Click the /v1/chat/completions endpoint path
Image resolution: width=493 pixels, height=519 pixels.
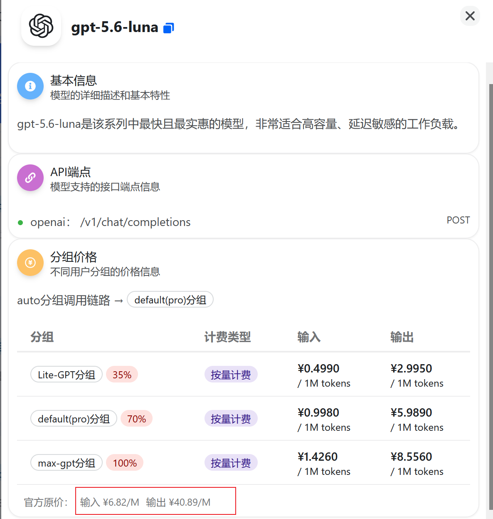[x=136, y=222]
